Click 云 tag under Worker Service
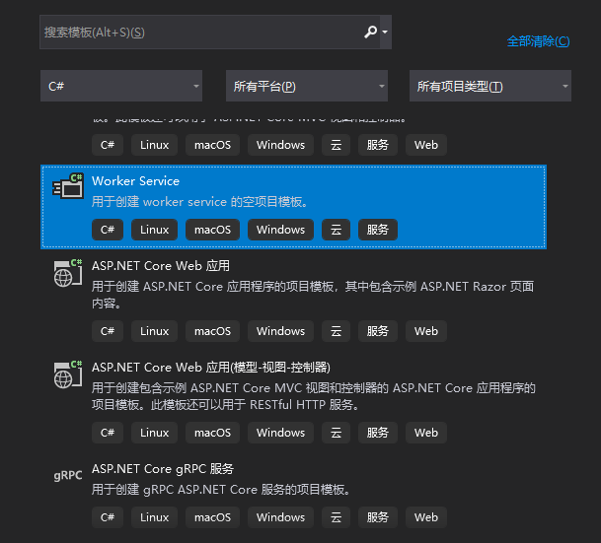The image size is (601, 543). pos(336,230)
